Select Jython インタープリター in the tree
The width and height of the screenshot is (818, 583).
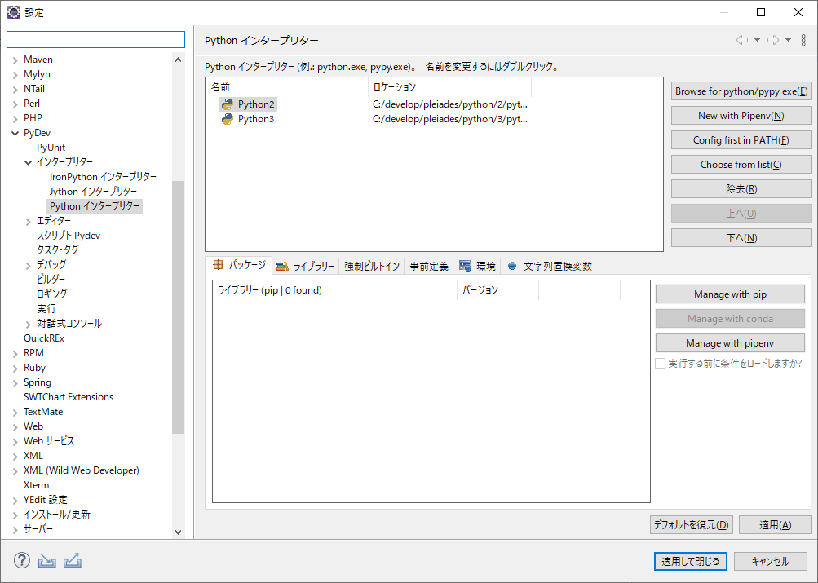pyautogui.click(x=93, y=192)
